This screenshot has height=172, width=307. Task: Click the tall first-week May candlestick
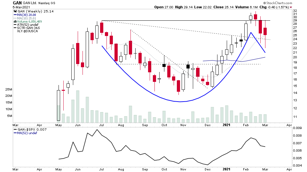click(58, 105)
